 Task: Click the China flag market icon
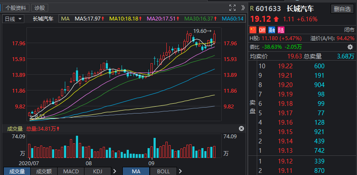[x=253, y=29]
